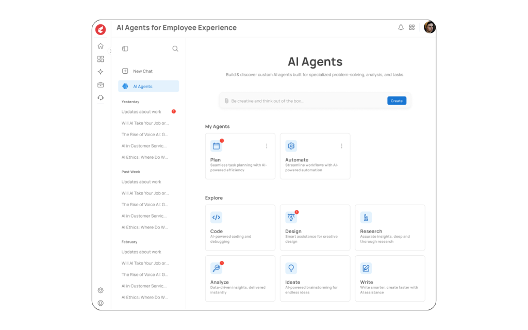Viewport: 528px width, 330px height.
Task: Open the Automate agent three-dot menu
Action: (341, 146)
